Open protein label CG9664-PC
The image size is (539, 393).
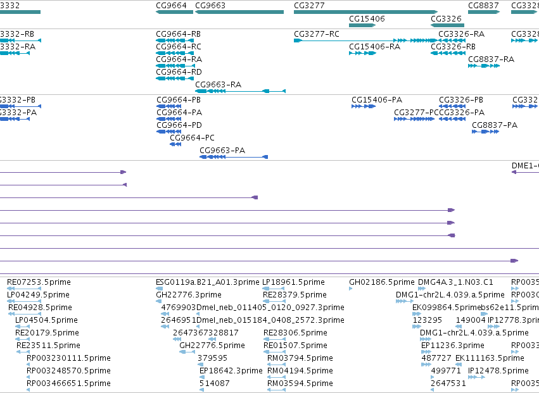pos(192,138)
